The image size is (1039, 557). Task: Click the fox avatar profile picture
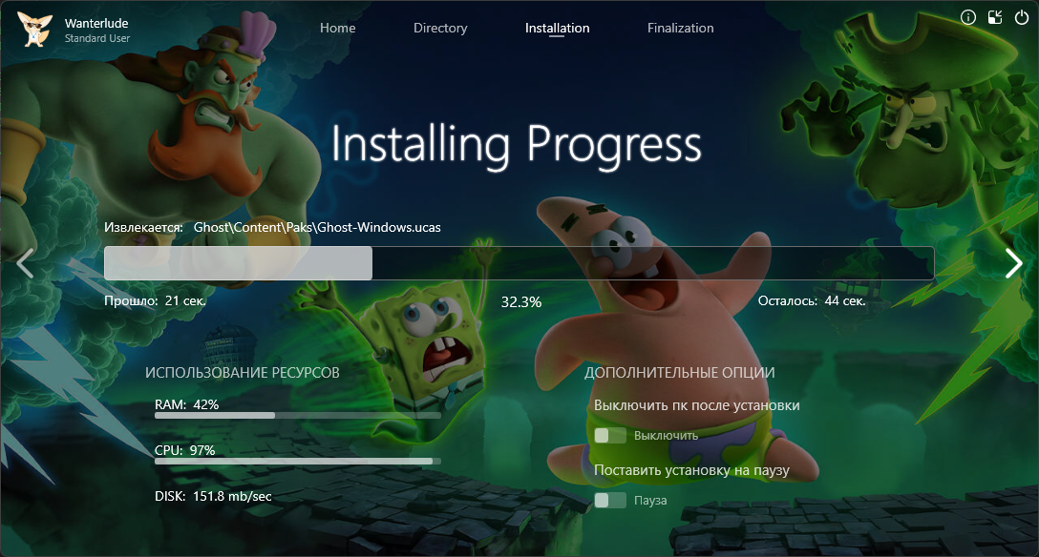[35, 29]
